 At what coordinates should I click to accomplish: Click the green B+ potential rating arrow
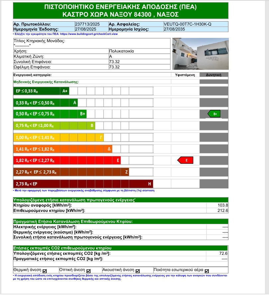tap(214, 114)
